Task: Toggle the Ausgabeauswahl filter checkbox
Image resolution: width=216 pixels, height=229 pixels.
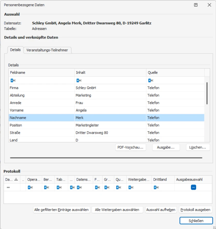Action: pos(193,187)
